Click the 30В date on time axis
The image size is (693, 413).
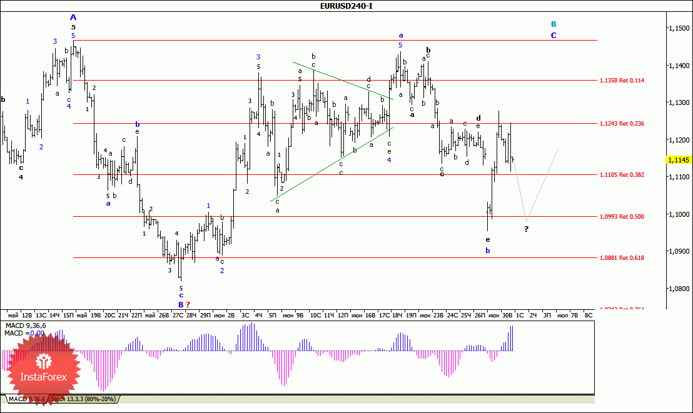507,316
